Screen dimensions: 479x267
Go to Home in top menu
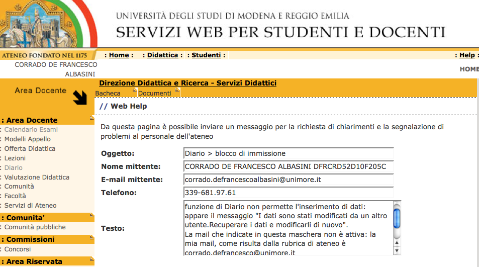119,55
